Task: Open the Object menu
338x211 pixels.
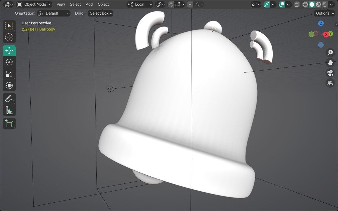Action: 103,4
